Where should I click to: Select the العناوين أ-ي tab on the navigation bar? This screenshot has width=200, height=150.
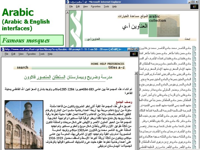pyautogui.click(x=94, y=39)
